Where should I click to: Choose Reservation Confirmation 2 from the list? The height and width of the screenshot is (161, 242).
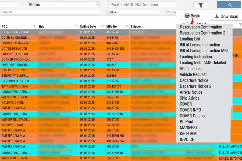click(202, 33)
